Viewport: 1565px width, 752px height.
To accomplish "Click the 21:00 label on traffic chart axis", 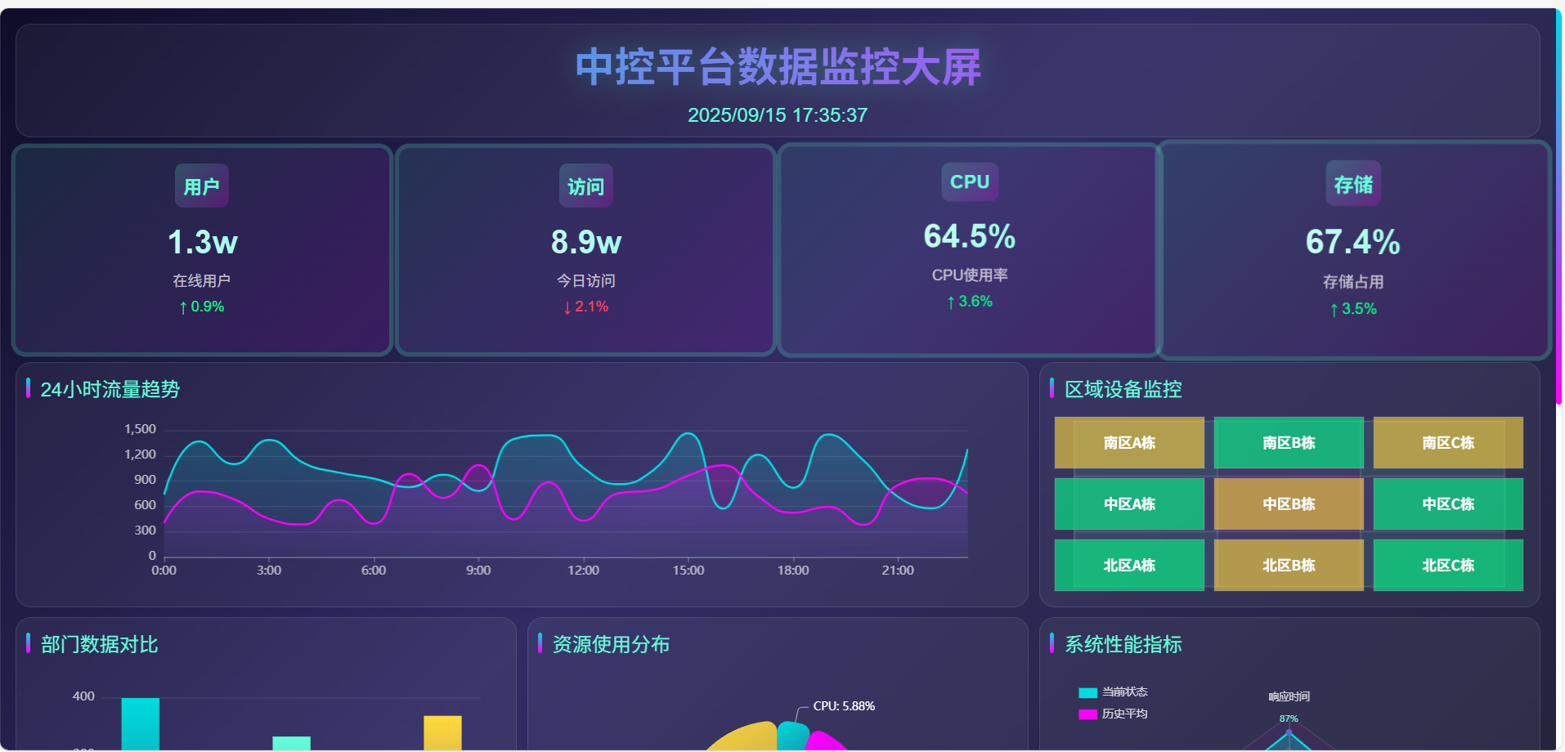I will [x=898, y=571].
